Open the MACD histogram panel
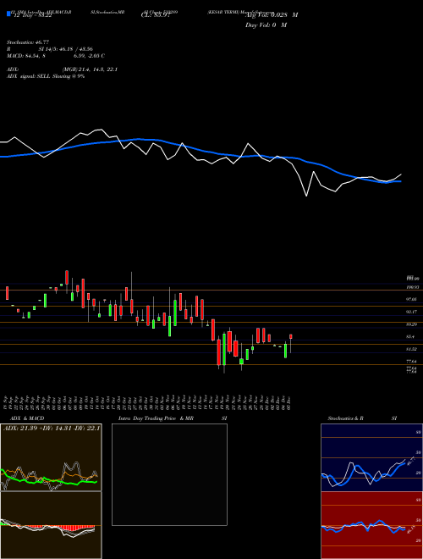This screenshot has width=423, height=559. coord(51,525)
